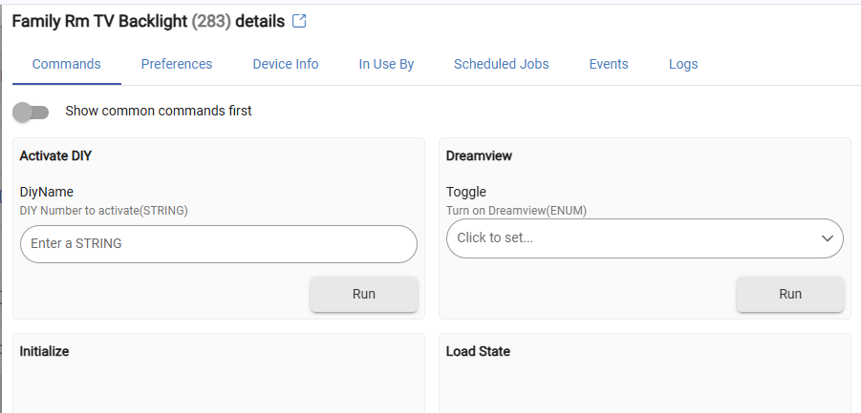Viewport: 861px width, 413px height.
Task: Click the dropdown chevron arrow in Dreamview
Action: coord(827,237)
